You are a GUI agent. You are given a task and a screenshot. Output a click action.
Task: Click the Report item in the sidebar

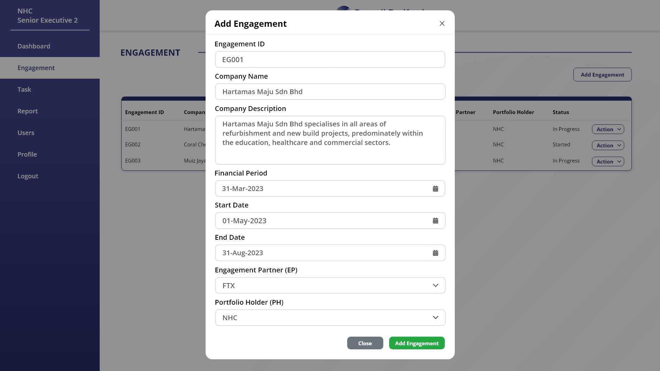(x=27, y=111)
